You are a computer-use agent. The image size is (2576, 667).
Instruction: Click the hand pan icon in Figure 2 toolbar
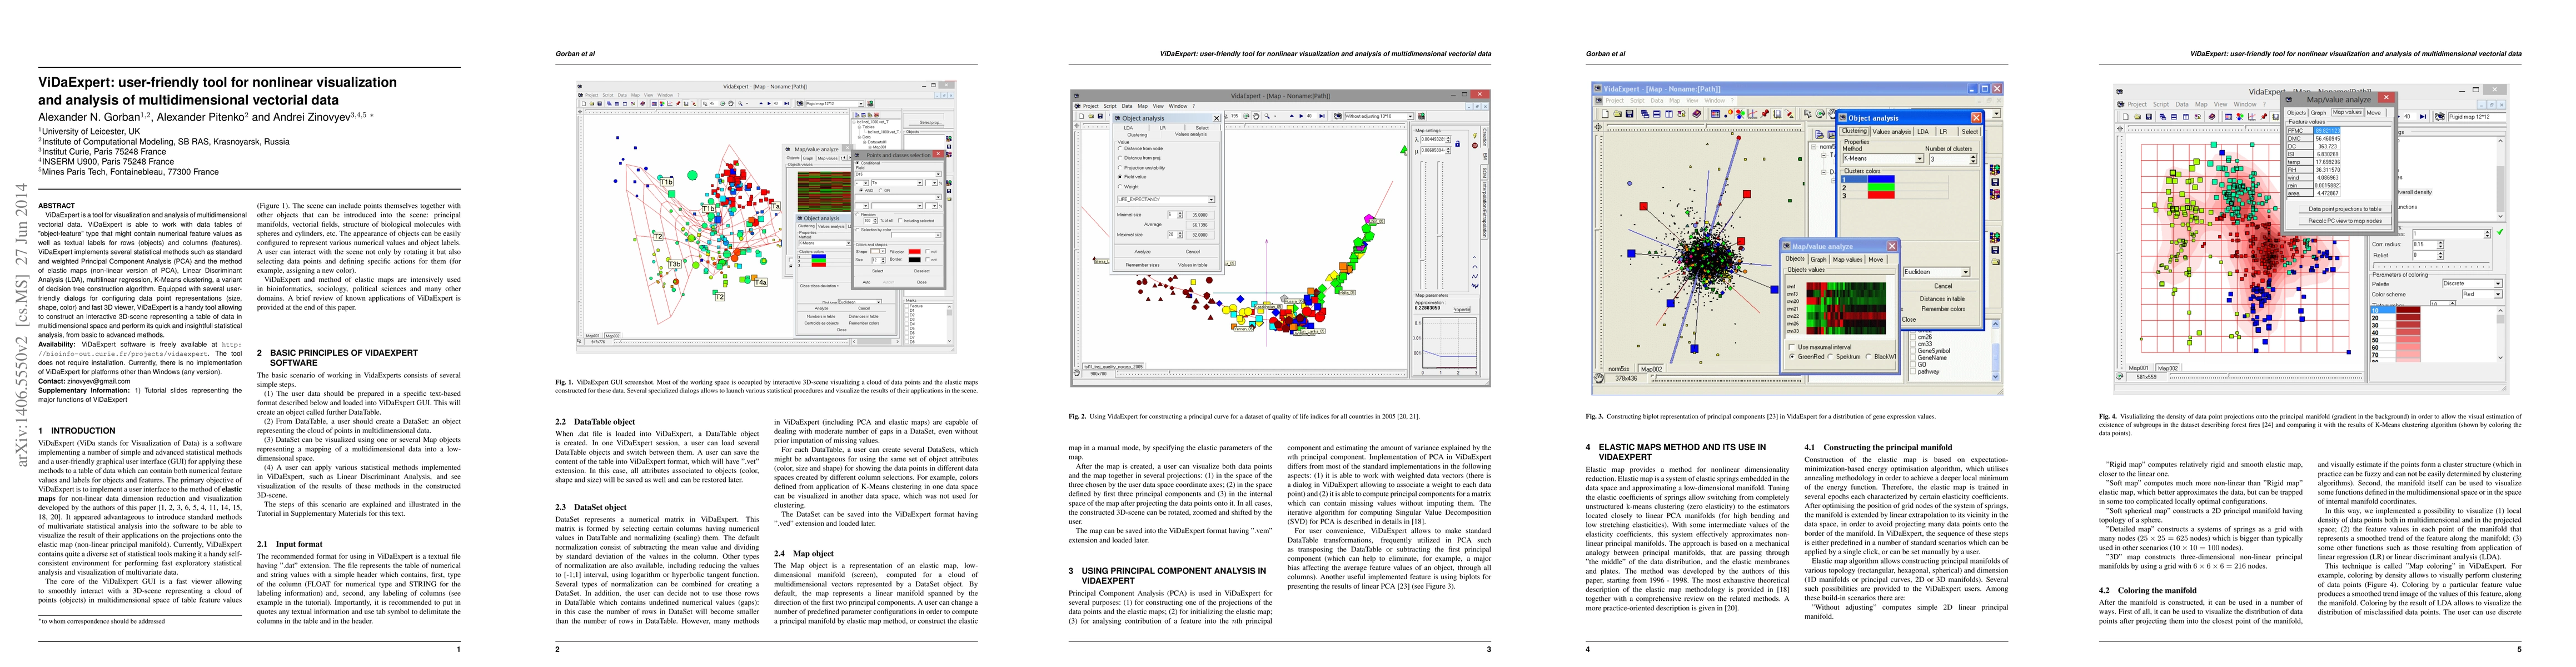coord(1256,117)
